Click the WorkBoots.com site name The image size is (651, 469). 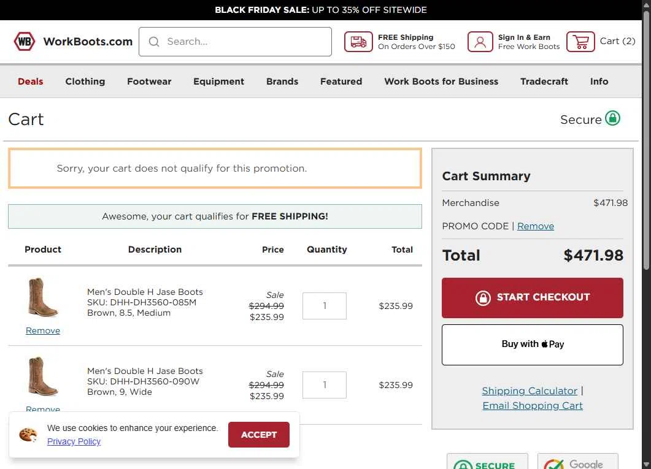[x=88, y=42]
